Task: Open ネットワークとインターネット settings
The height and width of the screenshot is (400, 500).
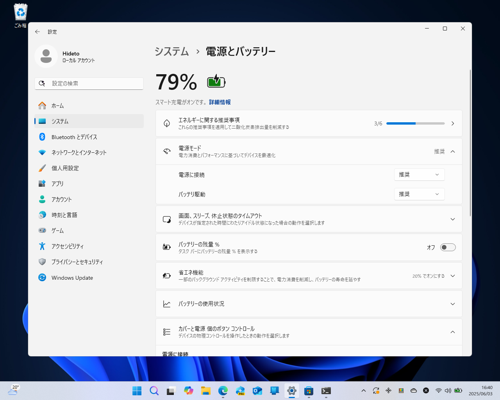Action: coord(78,152)
